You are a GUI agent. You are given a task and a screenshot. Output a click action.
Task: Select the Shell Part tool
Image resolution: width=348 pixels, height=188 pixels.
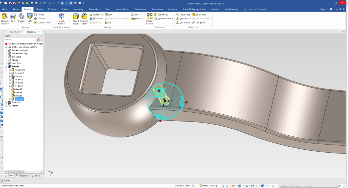96,19
